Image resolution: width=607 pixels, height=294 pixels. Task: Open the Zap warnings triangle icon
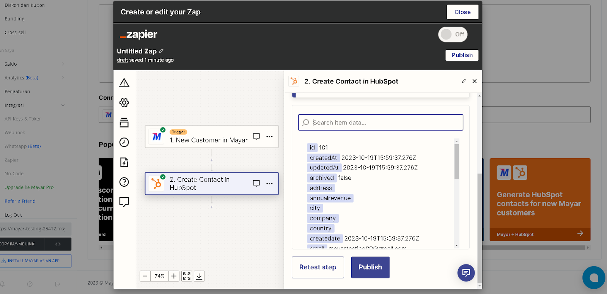point(124,83)
